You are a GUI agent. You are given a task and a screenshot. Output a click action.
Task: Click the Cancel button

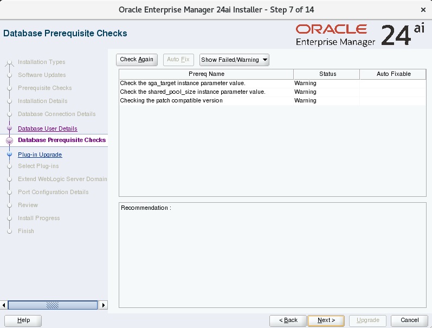409,320
